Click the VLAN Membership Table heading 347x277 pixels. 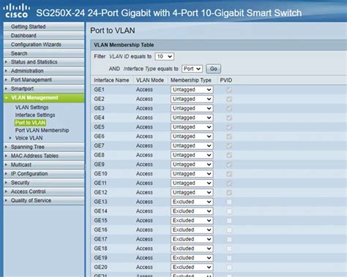coord(124,45)
